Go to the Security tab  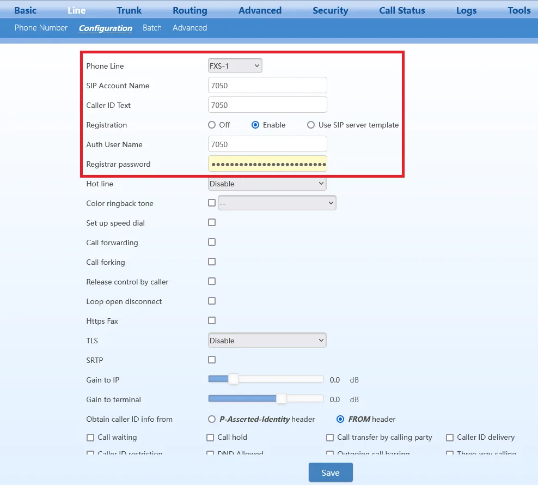(x=330, y=10)
